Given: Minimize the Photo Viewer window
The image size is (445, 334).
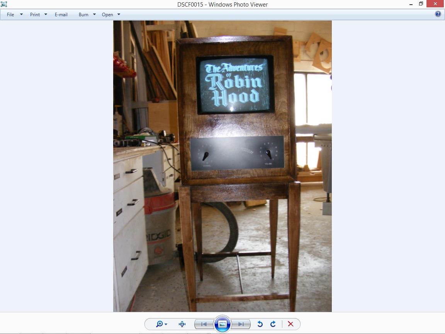Looking at the screenshot, I should (x=411, y=4).
